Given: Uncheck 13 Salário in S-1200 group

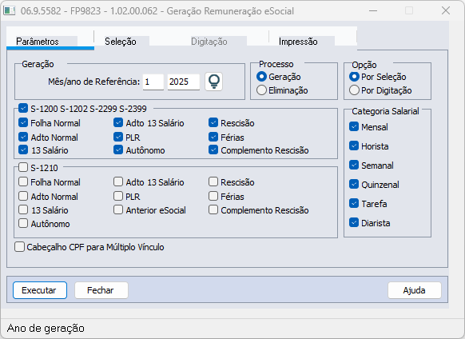Looking at the screenshot, I should point(23,150).
